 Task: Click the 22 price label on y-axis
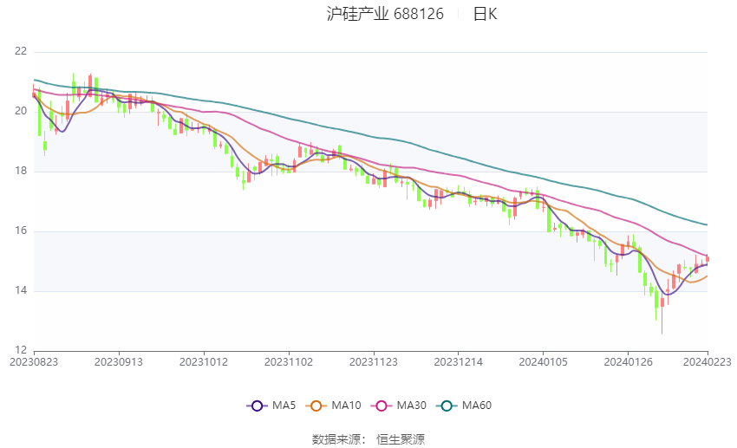(21, 51)
